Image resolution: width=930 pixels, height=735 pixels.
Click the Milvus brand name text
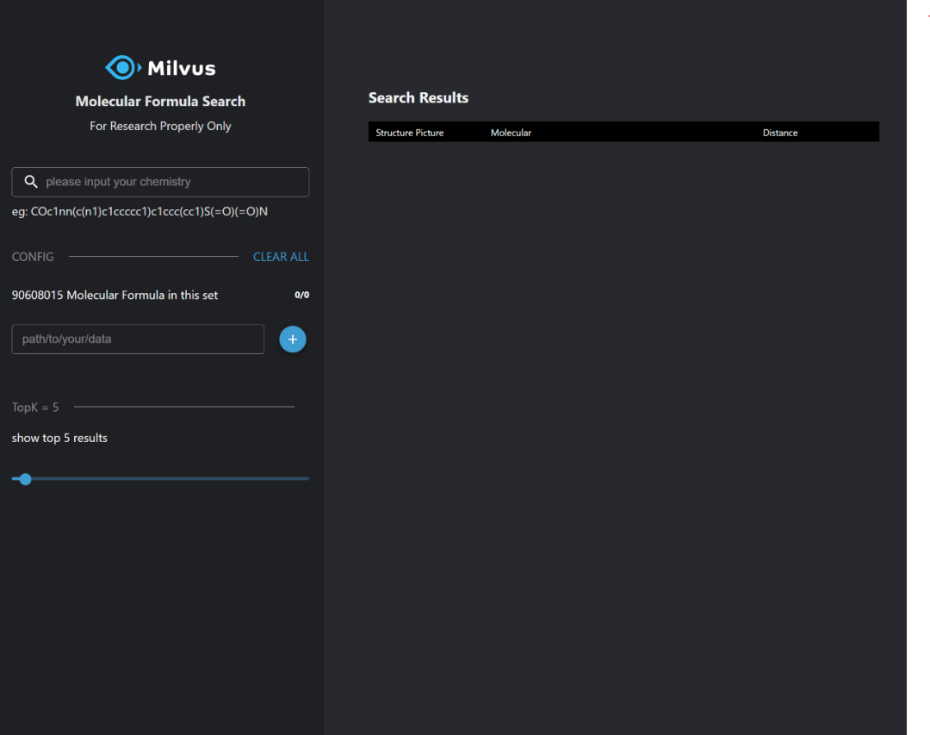pyautogui.click(x=182, y=68)
